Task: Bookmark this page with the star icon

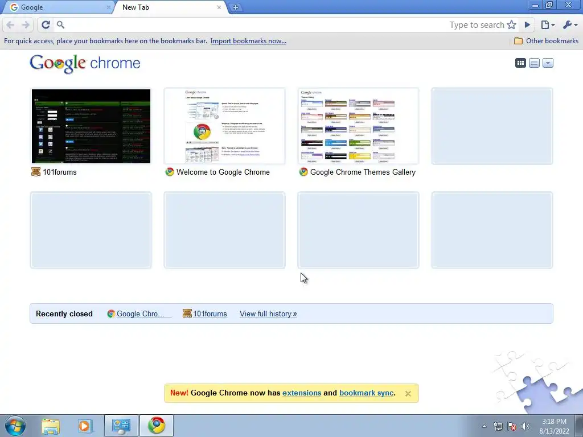Action: [x=512, y=25]
